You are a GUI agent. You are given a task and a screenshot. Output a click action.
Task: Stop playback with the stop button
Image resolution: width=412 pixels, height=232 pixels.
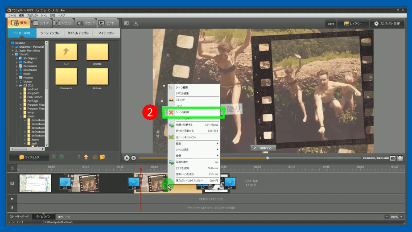click(x=133, y=158)
